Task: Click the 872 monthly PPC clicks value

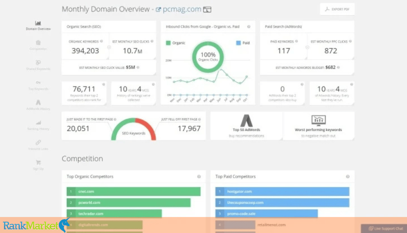Action: (x=330, y=51)
